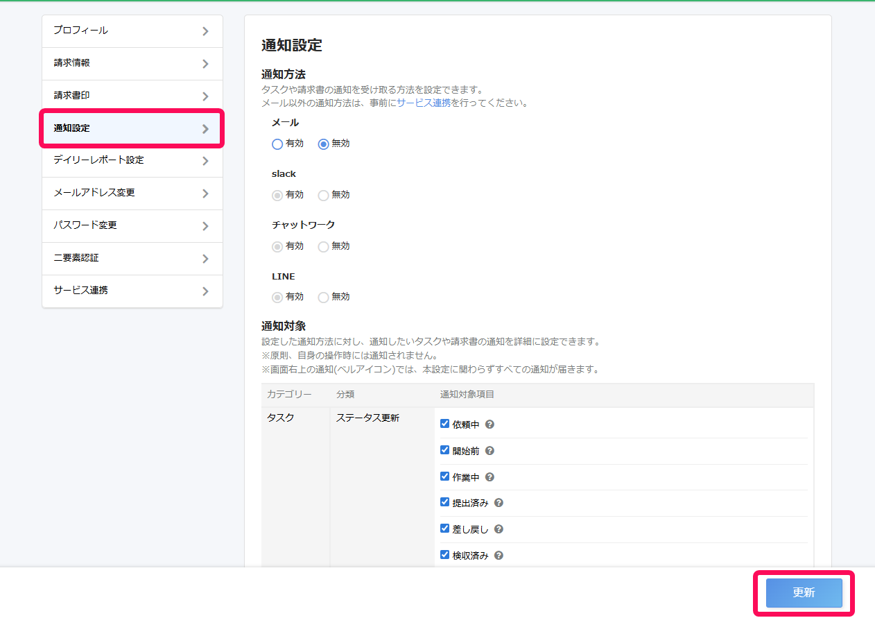The height and width of the screenshot is (618, 875).
Task: Select チャットワーク 無効 radio button
Action: pyautogui.click(x=323, y=246)
